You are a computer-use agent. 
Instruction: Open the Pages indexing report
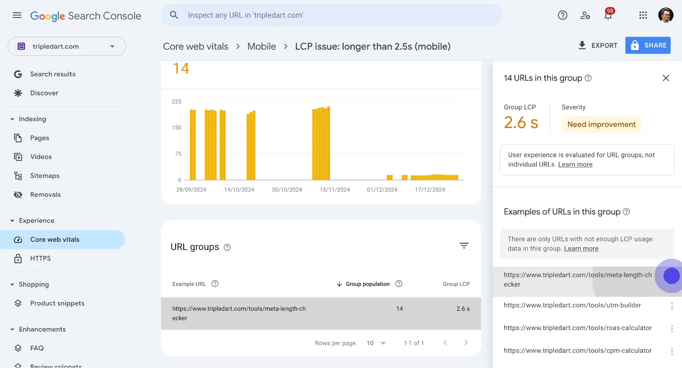[40, 138]
